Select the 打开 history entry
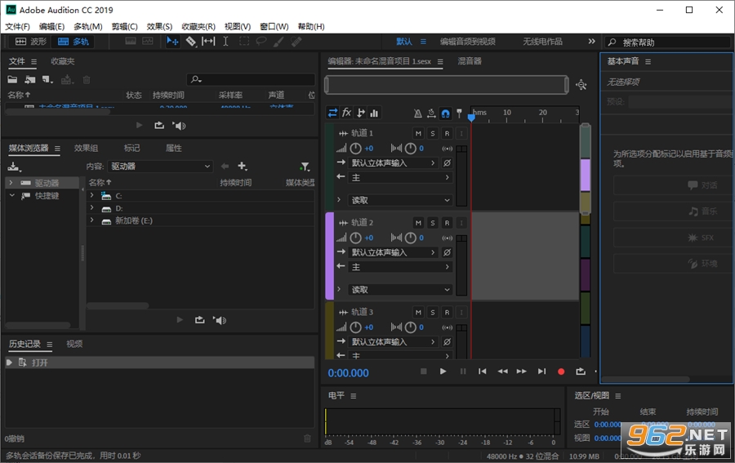 [x=159, y=363]
